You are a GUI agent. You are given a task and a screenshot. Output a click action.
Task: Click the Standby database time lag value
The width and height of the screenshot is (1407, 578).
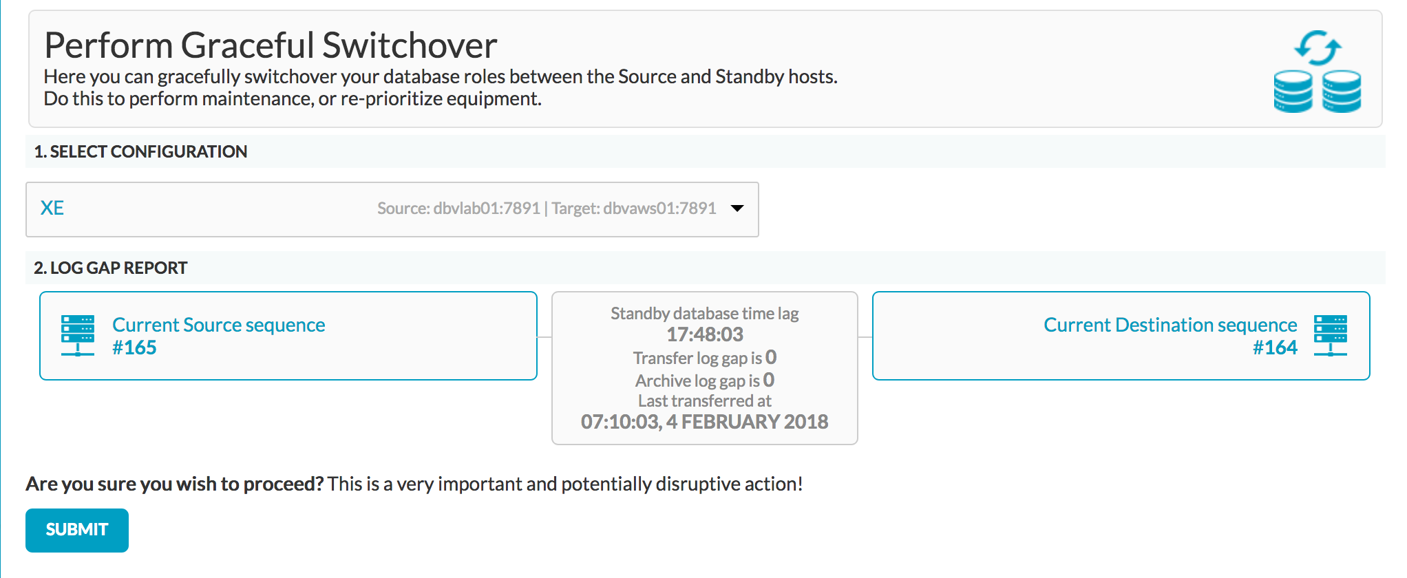[x=705, y=334]
